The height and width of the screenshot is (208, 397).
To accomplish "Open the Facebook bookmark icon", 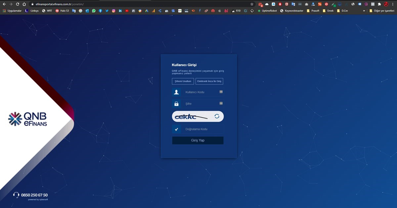I will click(100, 11).
